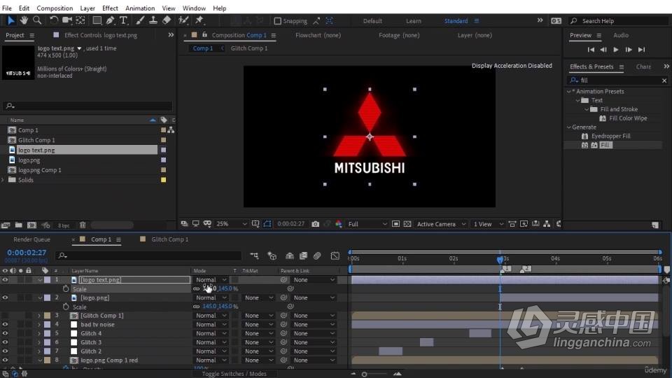Open the 1 View layout dropdown
This screenshot has height=378, width=672.
click(x=488, y=224)
